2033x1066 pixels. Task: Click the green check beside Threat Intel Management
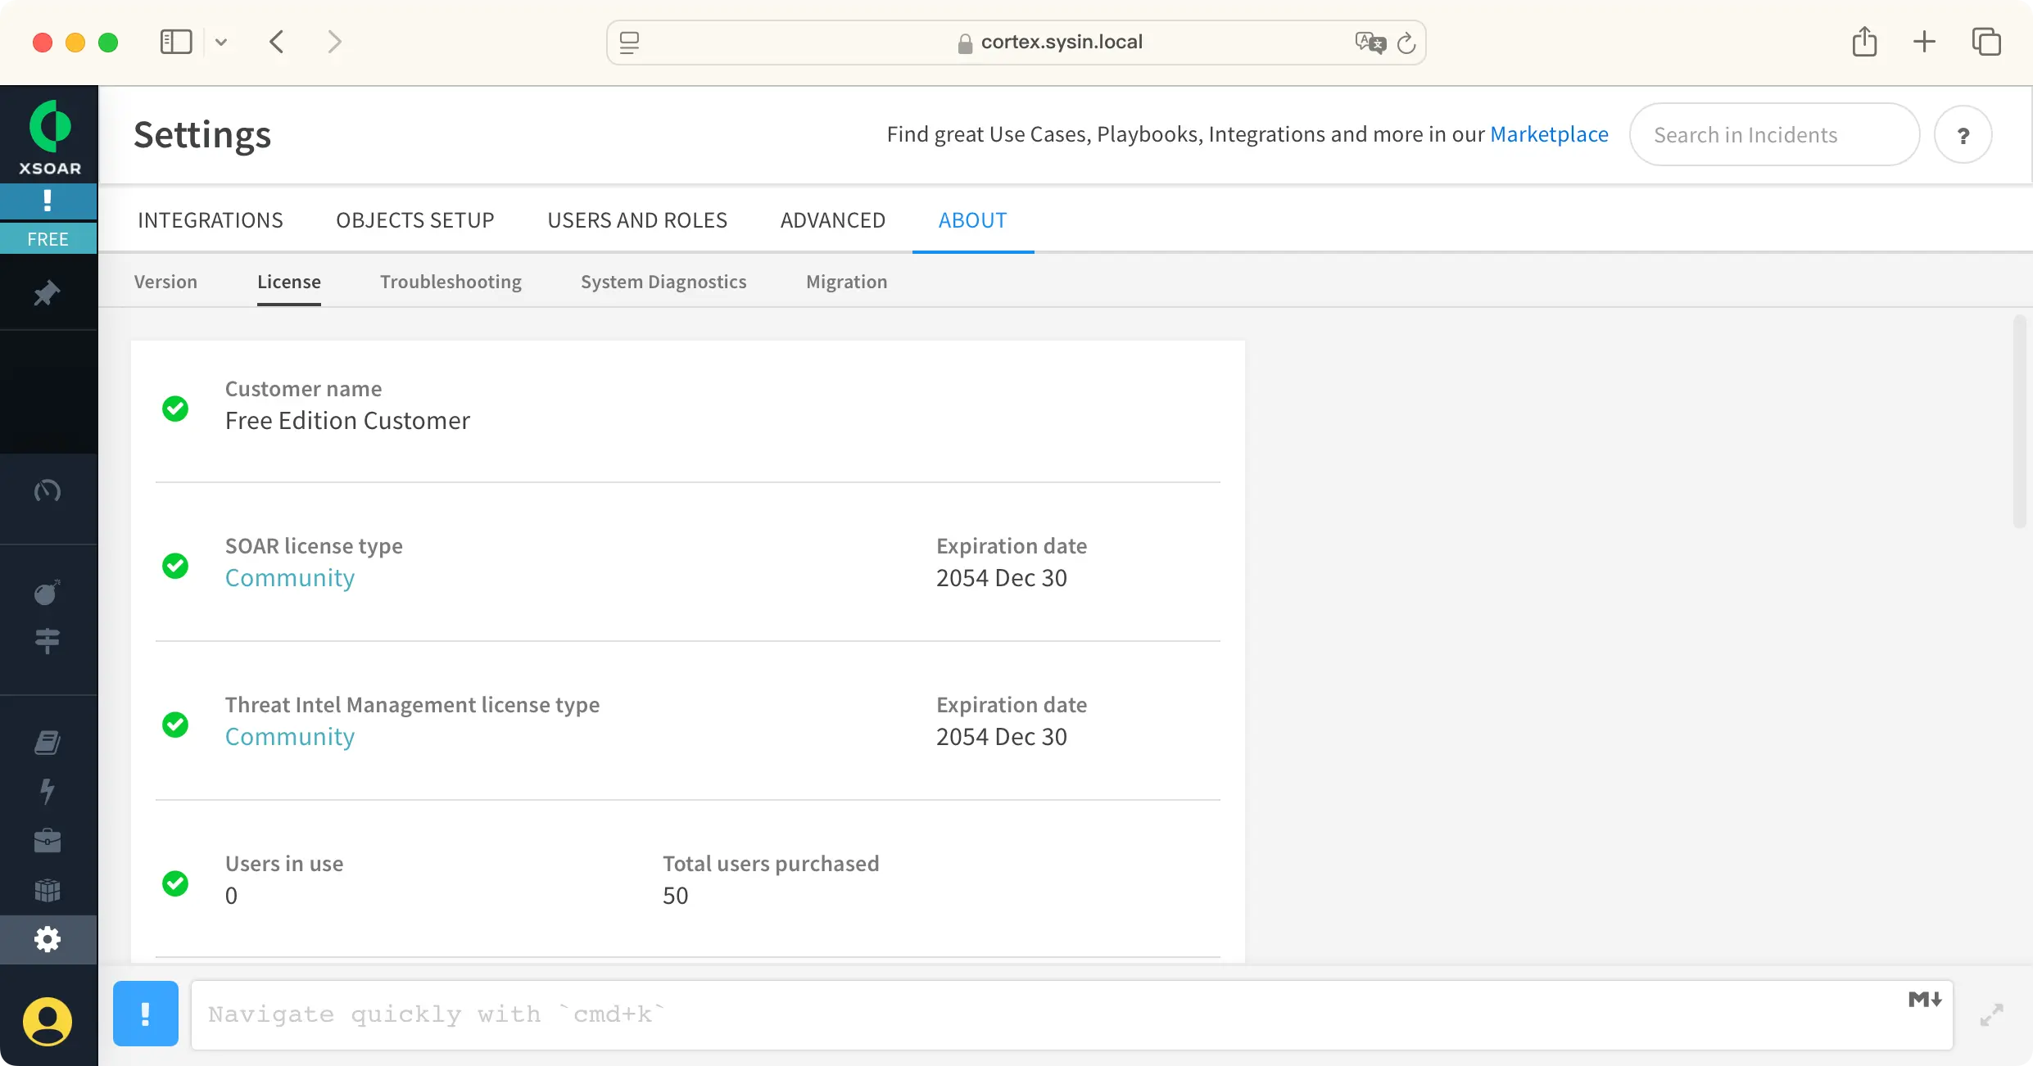point(175,725)
